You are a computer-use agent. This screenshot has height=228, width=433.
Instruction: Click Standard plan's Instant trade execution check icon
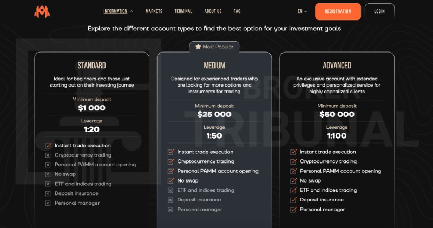[48, 146]
